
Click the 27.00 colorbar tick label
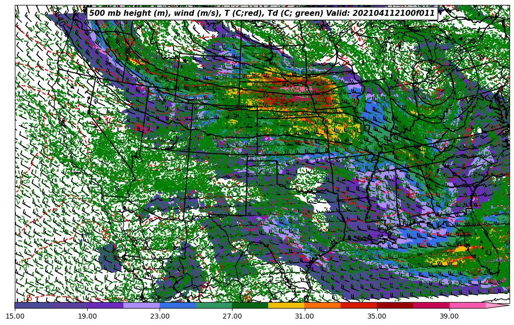232,316
